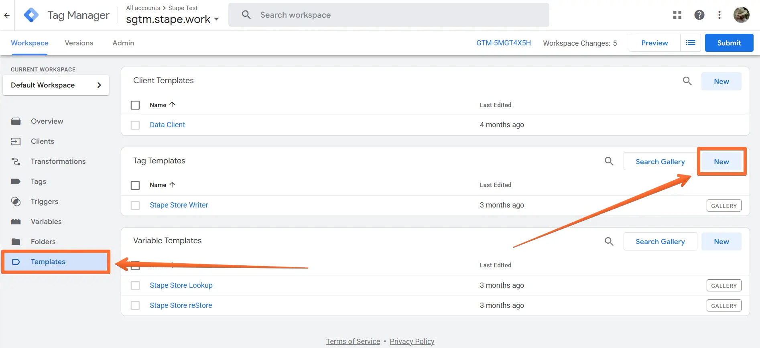Viewport: 760px width, 348px height.
Task: Click the Google apps grid icon
Action: [x=677, y=15]
